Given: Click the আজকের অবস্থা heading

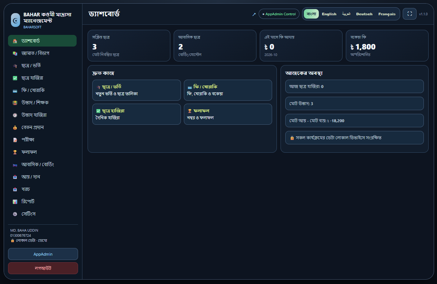Looking at the screenshot, I should point(304,73).
